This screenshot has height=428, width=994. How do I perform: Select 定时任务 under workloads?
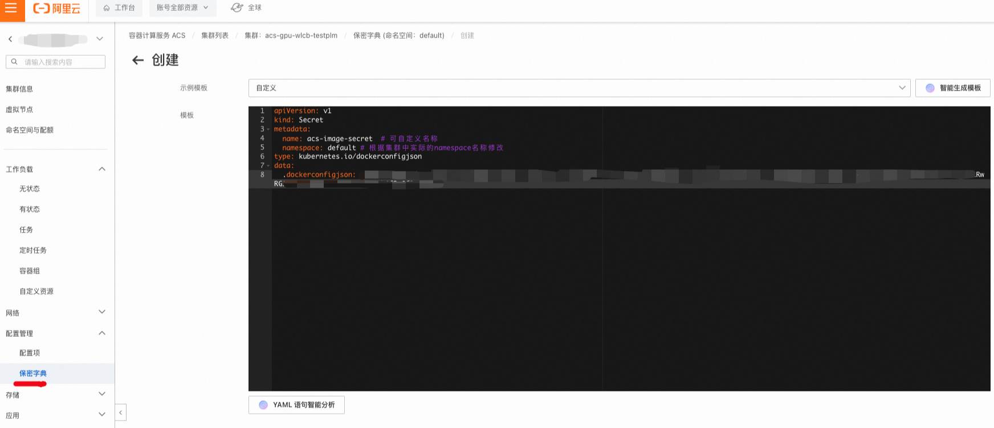click(x=33, y=250)
